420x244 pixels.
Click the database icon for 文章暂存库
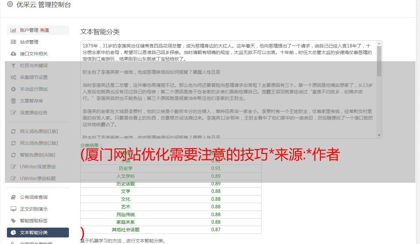13,101
